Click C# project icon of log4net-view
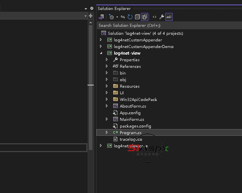 tap(110, 53)
